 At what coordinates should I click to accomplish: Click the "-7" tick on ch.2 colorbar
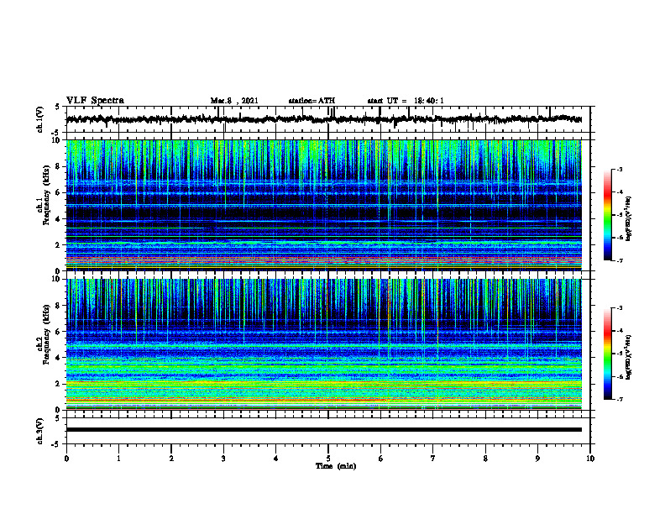[619, 399]
